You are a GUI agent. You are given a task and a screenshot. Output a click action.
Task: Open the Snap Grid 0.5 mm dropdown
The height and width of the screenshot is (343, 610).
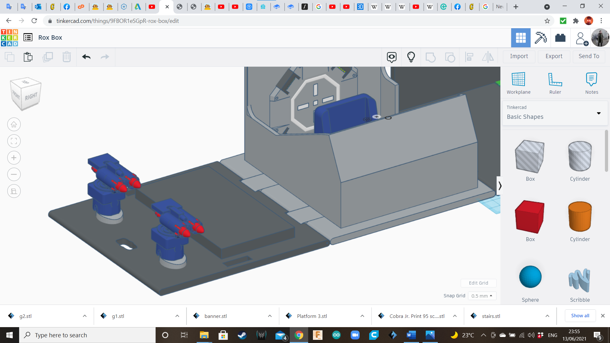tap(482, 296)
